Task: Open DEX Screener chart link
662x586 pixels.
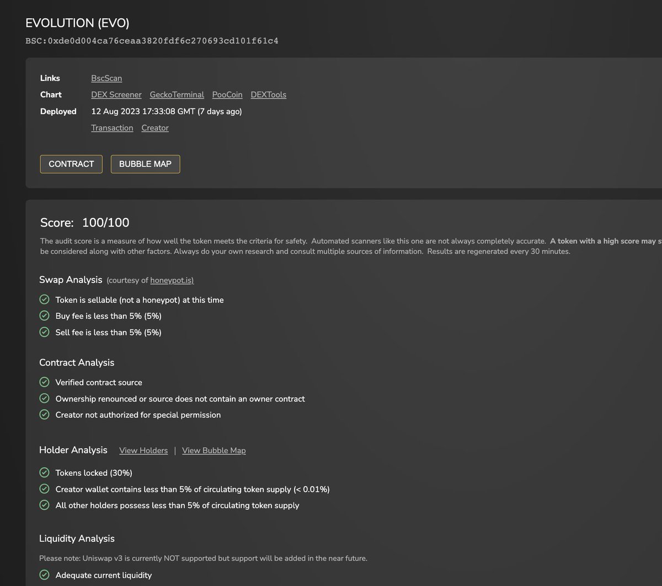Action: pos(116,95)
